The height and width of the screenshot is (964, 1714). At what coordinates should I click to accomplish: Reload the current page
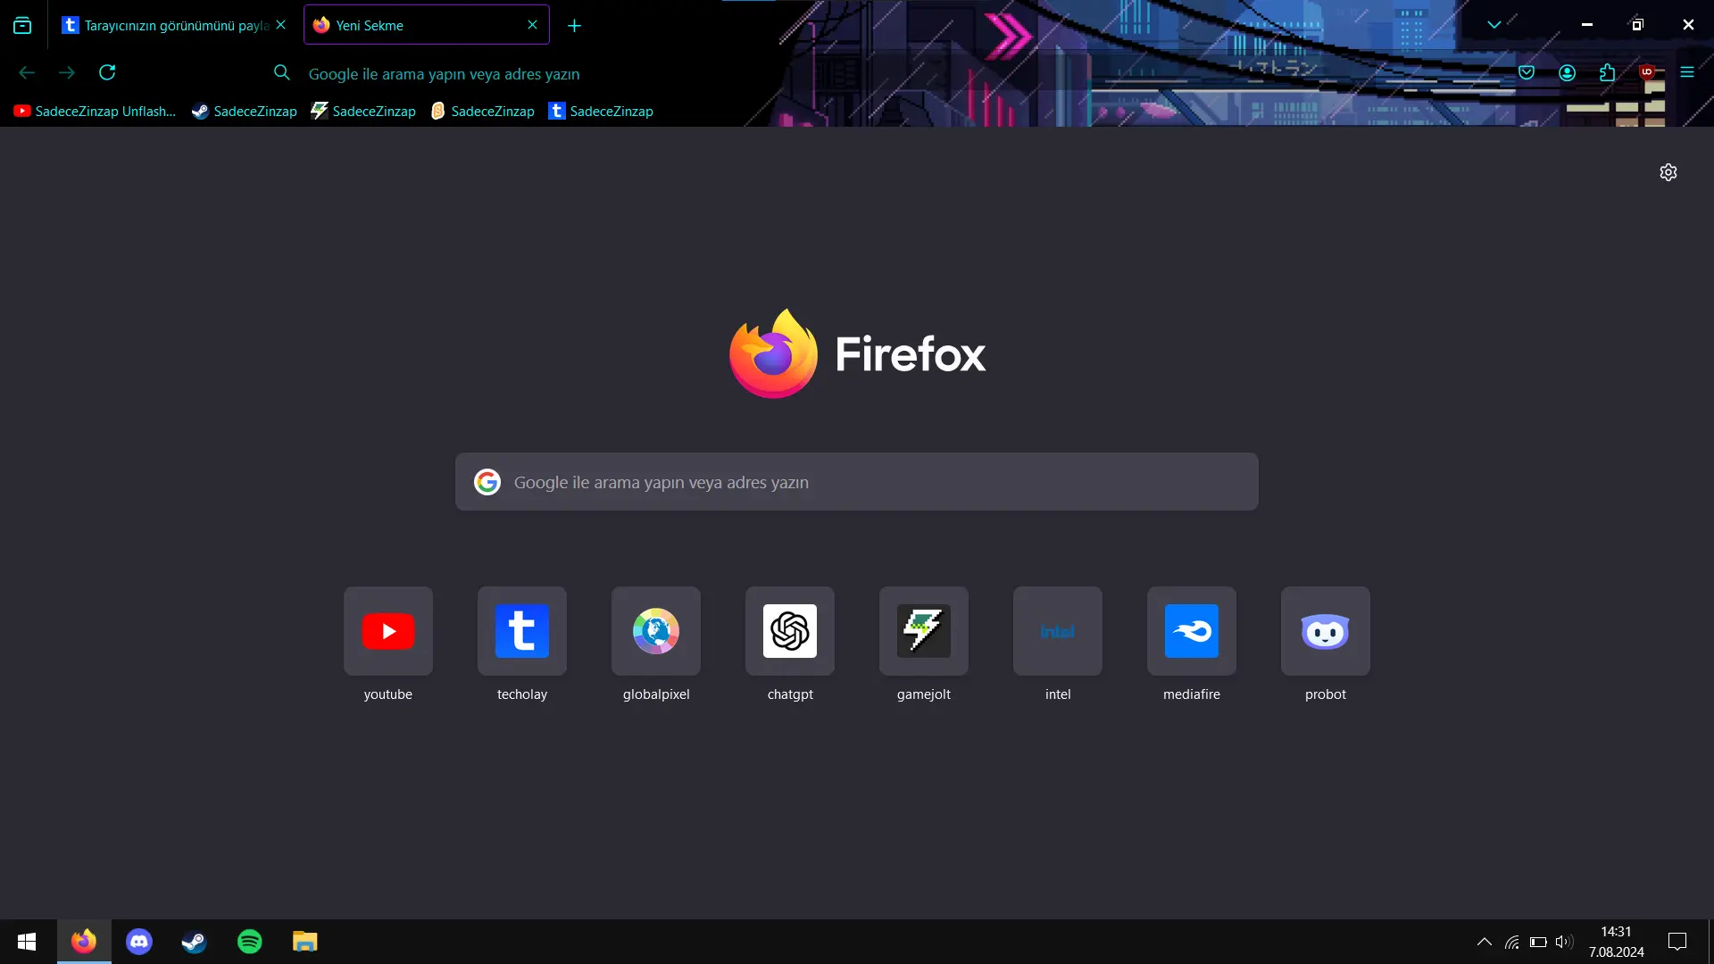107,72
